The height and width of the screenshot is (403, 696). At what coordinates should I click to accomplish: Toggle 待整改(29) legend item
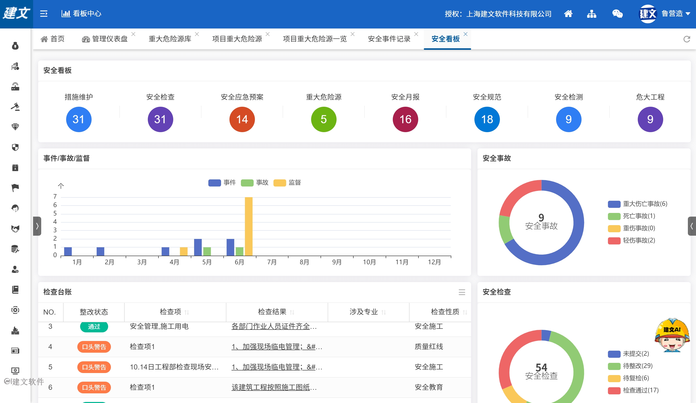pyautogui.click(x=630, y=366)
